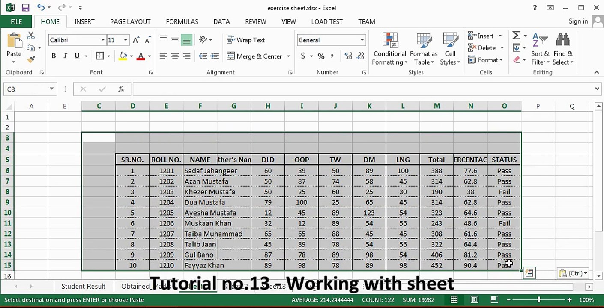This screenshot has width=604, height=308.
Task: Open the General number format dropdown
Action: 362,40
